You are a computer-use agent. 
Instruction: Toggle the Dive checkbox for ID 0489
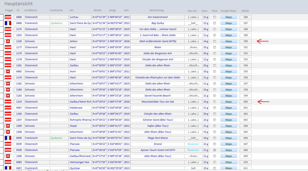tap(215, 162)
